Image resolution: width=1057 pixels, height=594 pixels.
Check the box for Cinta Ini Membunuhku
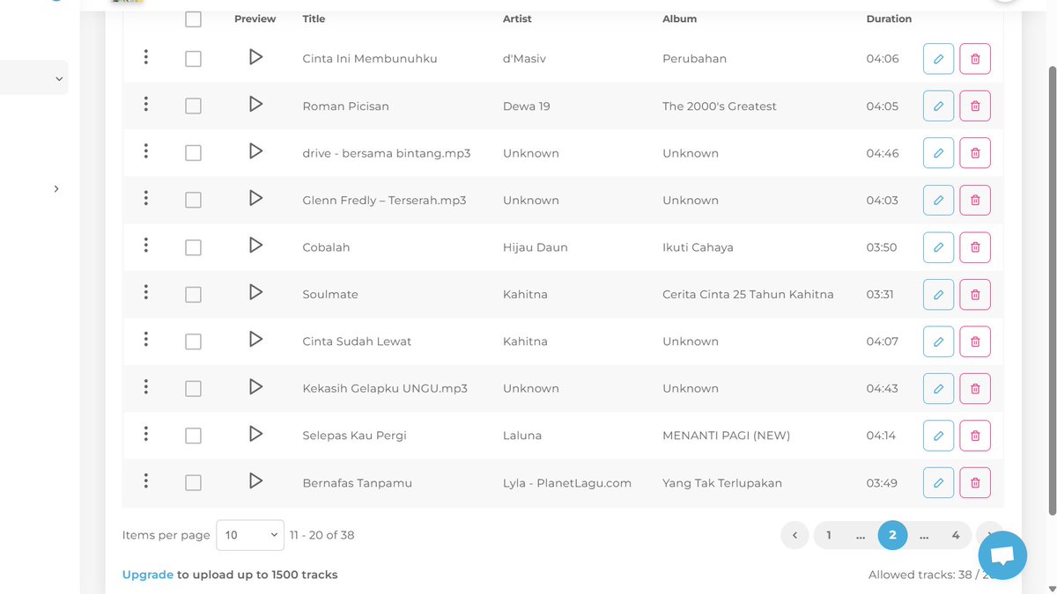[193, 59]
